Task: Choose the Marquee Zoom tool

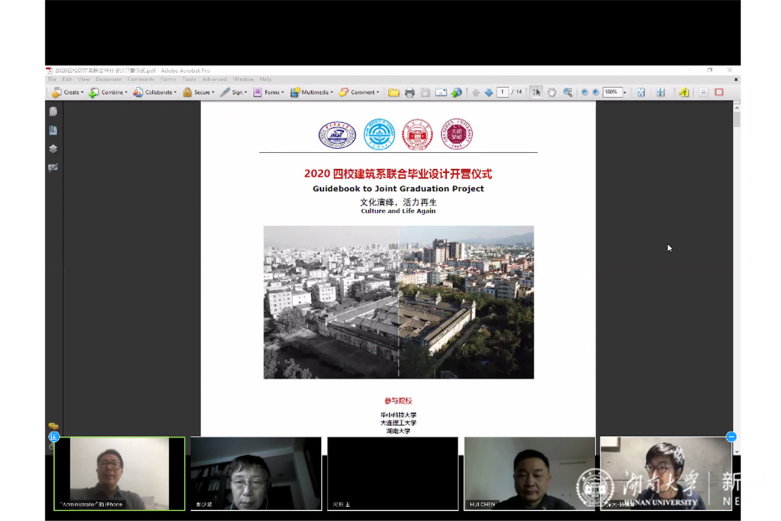Action: coord(568,92)
